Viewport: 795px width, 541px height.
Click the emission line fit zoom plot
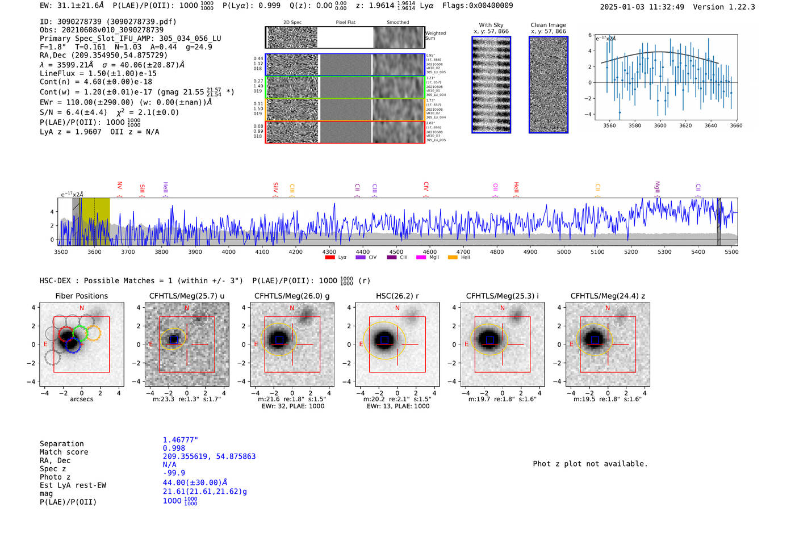pos(666,78)
